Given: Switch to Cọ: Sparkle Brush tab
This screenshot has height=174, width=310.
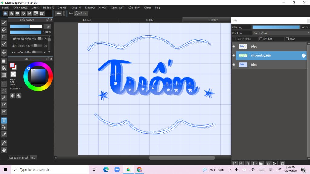Looking at the screenshot, I should click(x=19, y=158).
